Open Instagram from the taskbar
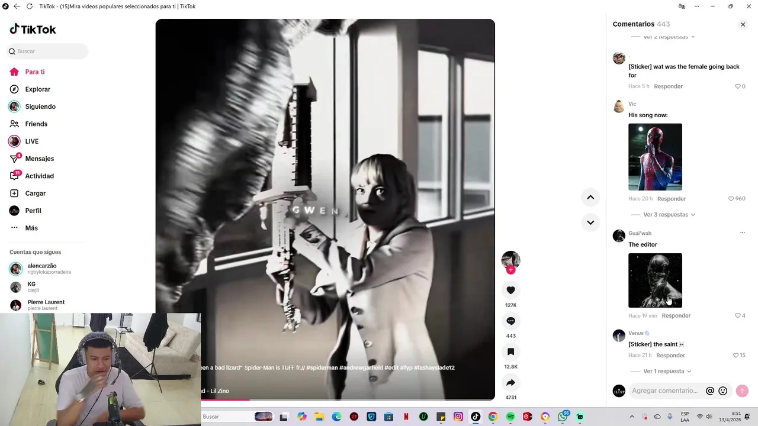758x426 pixels. [x=458, y=417]
